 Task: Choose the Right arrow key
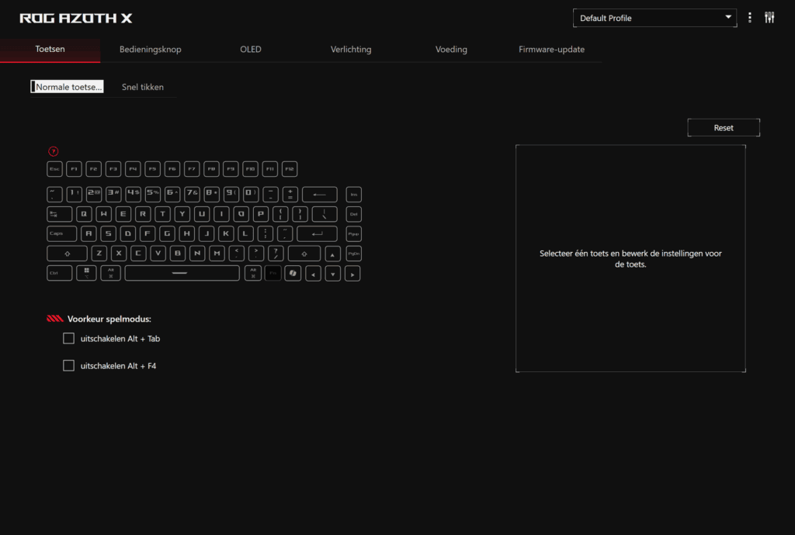pyautogui.click(x=352, y=274)
